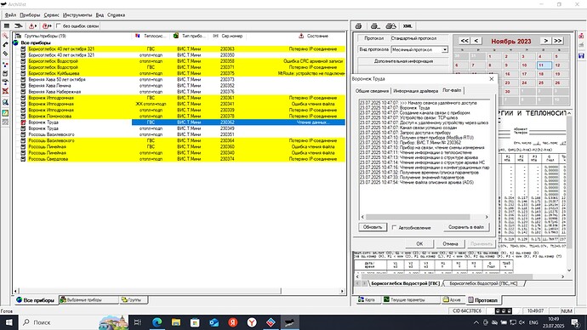The width and height of the screenshot is (587, 330).
Task: Click the blue floppy save icon on the right sidebar
Action: coord(581,56)
